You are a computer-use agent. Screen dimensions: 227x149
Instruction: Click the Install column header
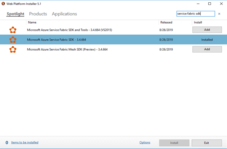point(198,22)
